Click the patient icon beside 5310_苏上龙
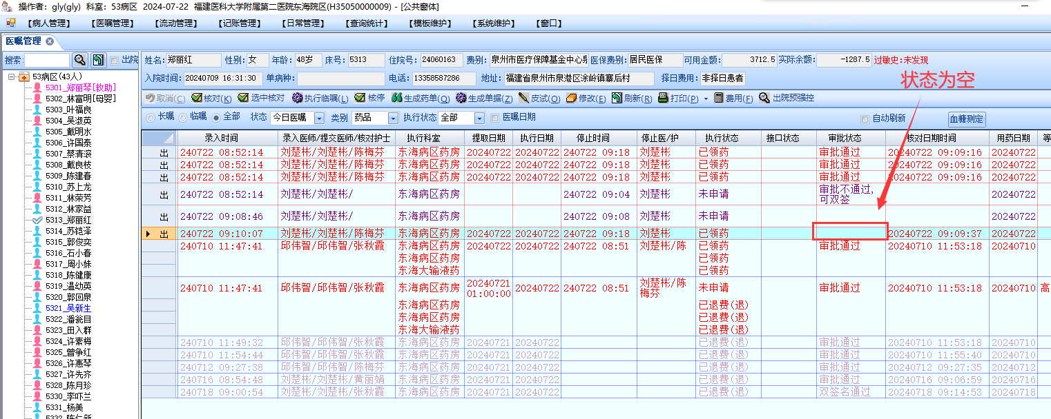1051x419 pixels. [x=38, y=187]
